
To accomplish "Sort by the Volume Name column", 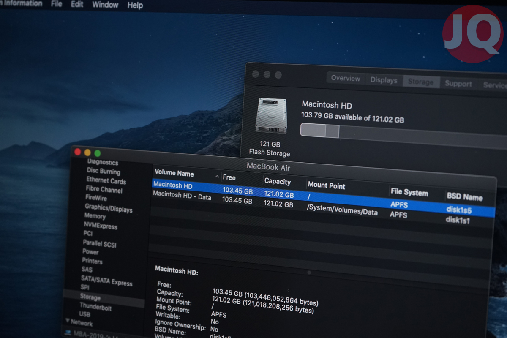I will [174, 173].
